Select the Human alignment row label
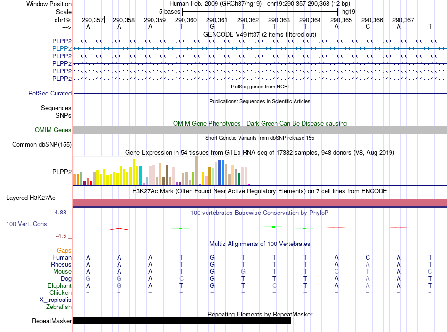The width and height of the screenshot is (447, 332). click(62, 257)
